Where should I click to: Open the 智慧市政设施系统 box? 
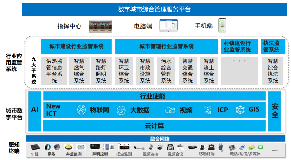tap(145, 71)
